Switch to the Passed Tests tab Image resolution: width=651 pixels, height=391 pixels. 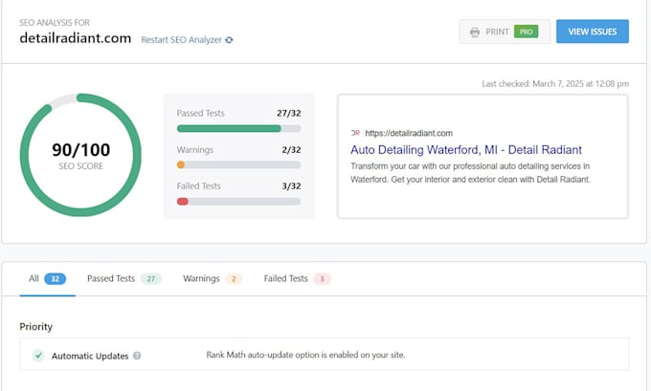tap(124, 278)
